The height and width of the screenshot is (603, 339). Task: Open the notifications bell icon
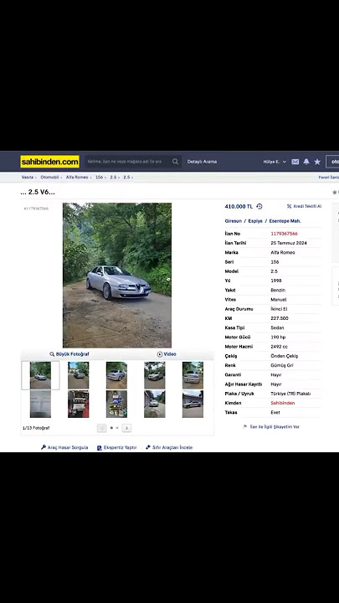coord(306,162)
